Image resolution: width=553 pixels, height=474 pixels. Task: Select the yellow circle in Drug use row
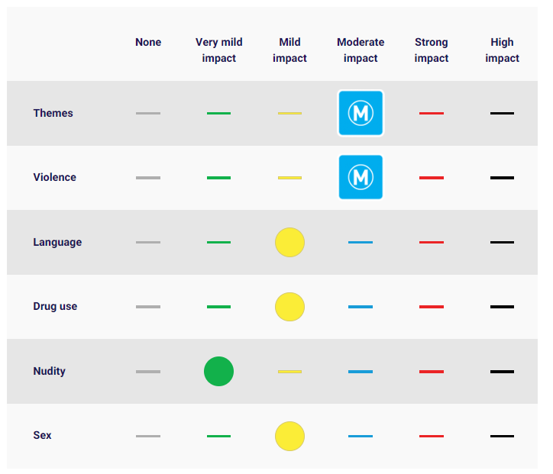289,306
